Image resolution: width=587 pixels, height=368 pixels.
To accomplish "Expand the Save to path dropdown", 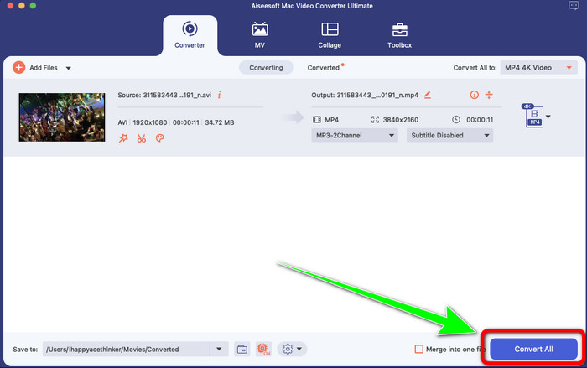I will tap(219, 350).
